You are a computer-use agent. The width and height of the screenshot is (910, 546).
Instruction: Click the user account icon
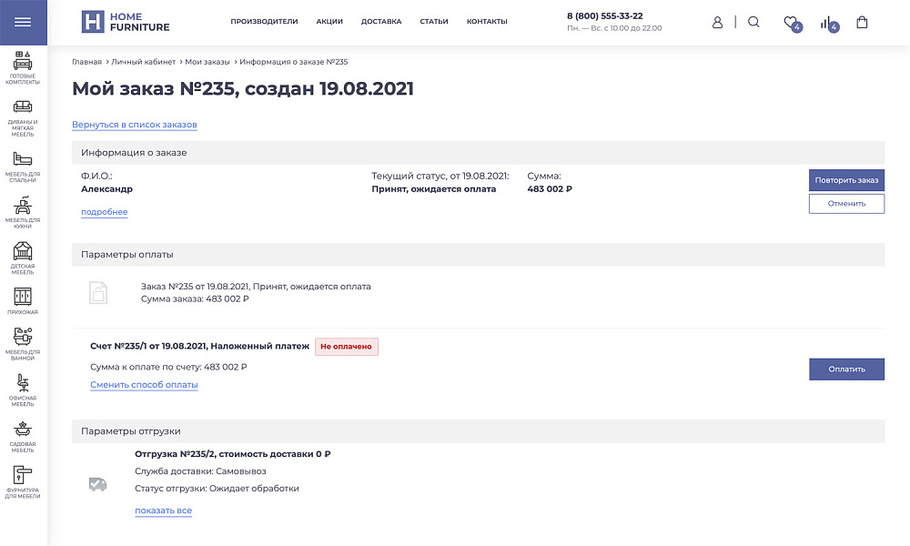(x=718, y=22)
